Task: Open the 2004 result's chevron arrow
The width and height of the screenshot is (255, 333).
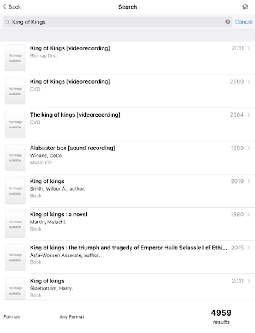Action: point(249,115)
